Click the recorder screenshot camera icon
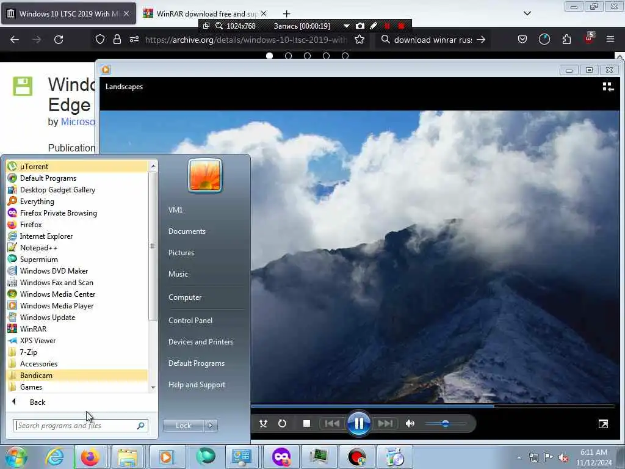Viewport: 625px width, 469px height. pos(360,26)
